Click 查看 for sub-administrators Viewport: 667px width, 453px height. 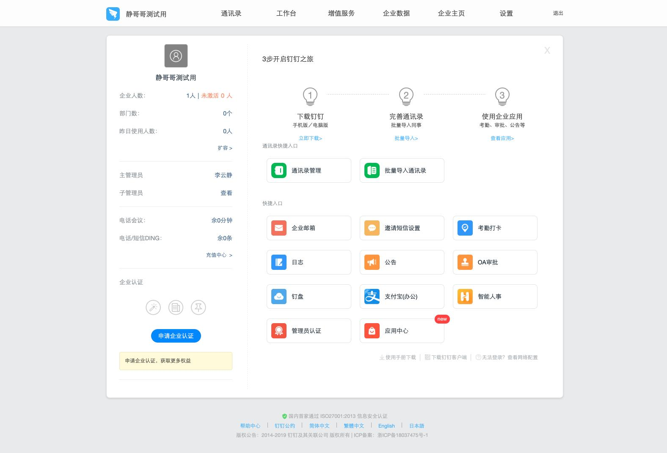(x=226, y=193)
